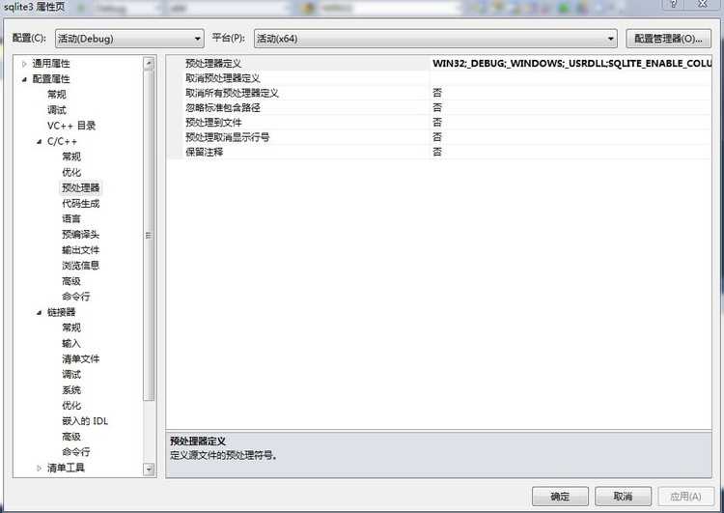724x513 pixels.
Task: Select 调试 under 配置属性
Action: point(57,110)
